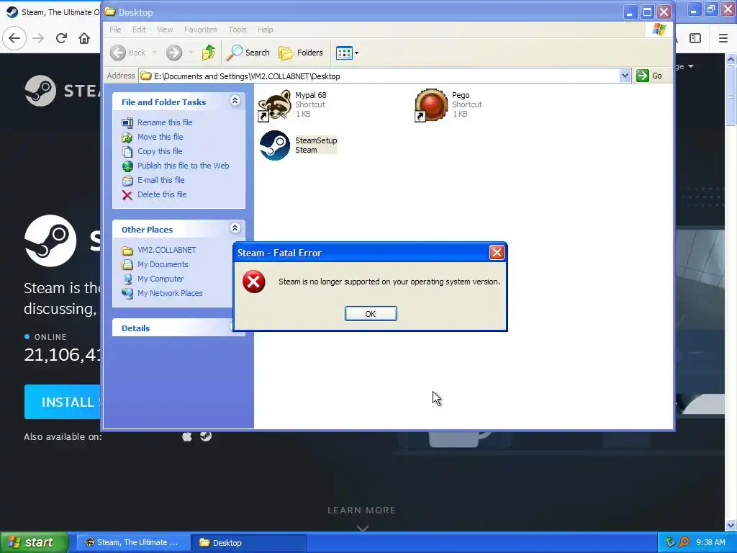
Task: Click the Rename this file icon
Action: (x=127, y=122)
